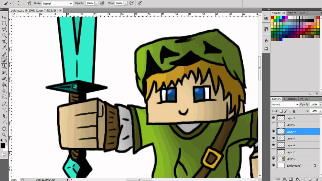Open brush Opacity slider arrow
This screenshot has width=322, height=181.
(x=96, y=3)
